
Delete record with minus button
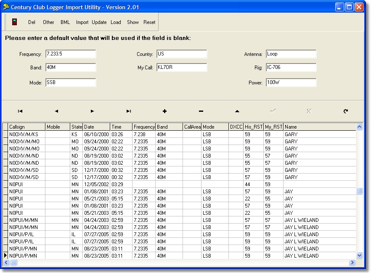201,111
